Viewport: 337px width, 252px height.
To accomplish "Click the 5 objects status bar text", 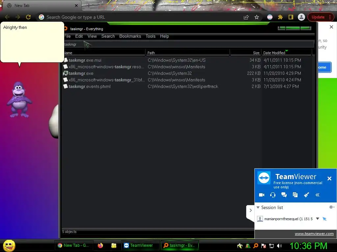I will coord(69,232).
